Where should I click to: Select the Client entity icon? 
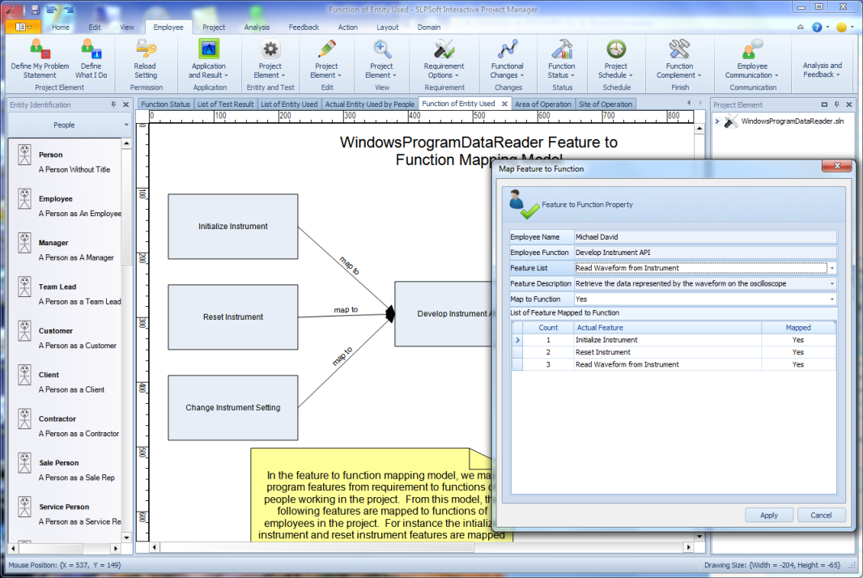tap(24, 375)
